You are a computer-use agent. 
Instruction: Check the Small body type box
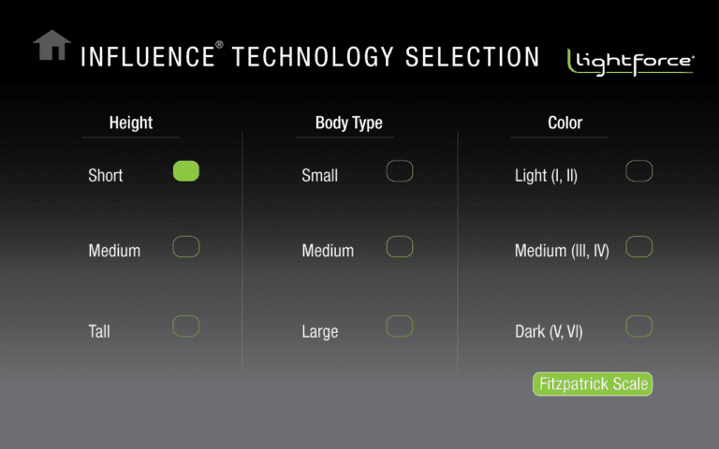click(x=400, y=171)
